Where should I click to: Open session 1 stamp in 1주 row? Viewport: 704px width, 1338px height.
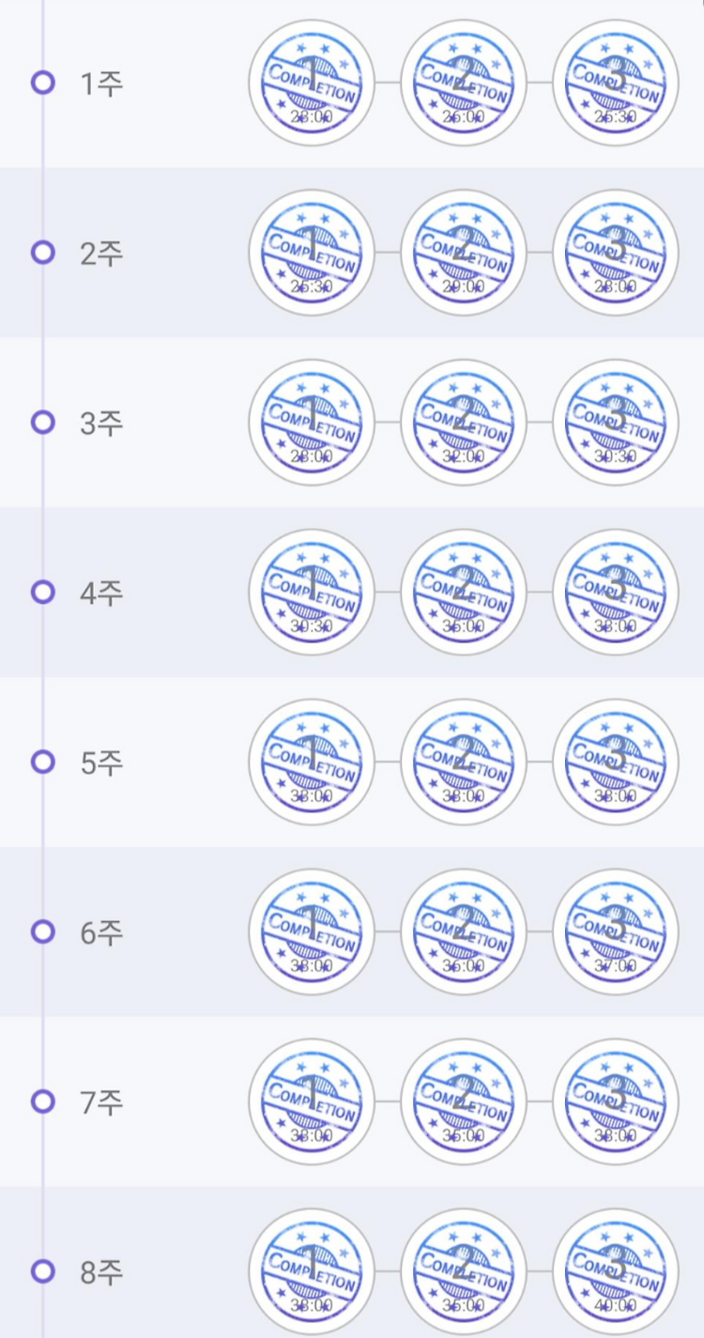(x=312, y=83)
